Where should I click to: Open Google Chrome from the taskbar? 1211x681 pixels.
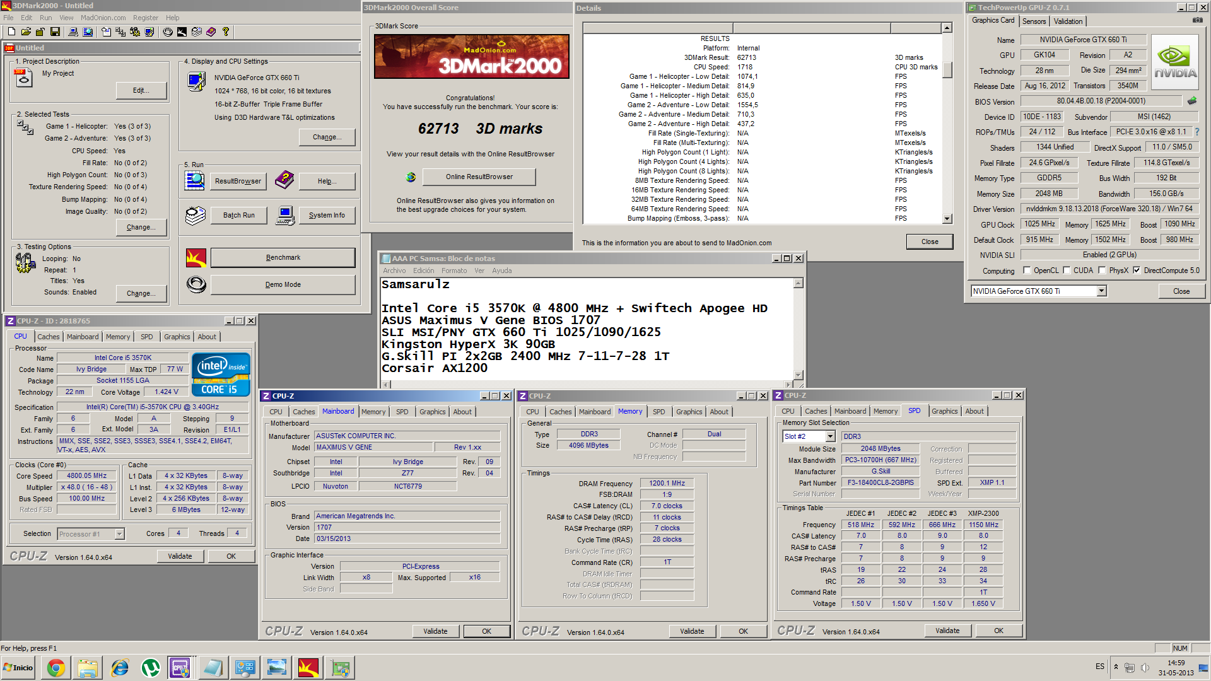click(x=56, y=668)
